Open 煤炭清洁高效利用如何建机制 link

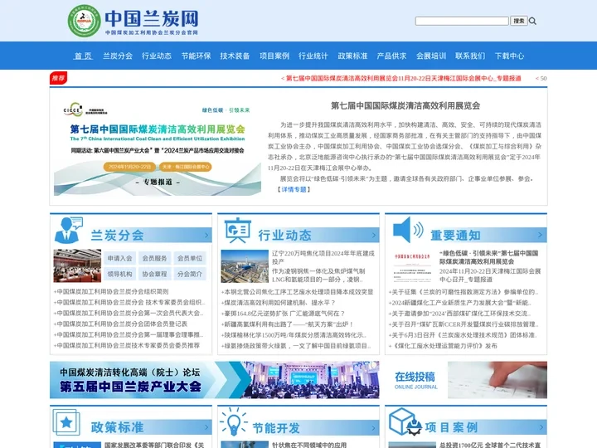pyautogui.click(x=279, y=303)
